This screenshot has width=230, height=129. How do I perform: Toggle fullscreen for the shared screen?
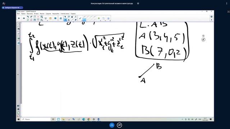pyautogui.click(x=229, y=12)
